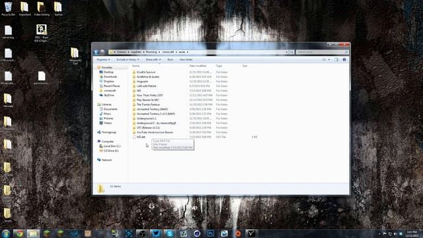423x238 pixels.
Task: Open the Include in library dropdown
Action: coord(128,59)
